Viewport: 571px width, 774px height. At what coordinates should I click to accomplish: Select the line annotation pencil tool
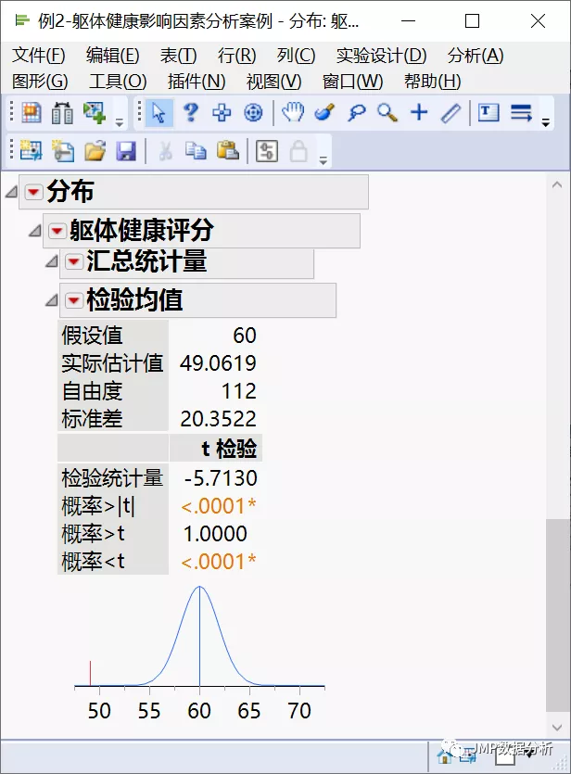coord(450,112)
